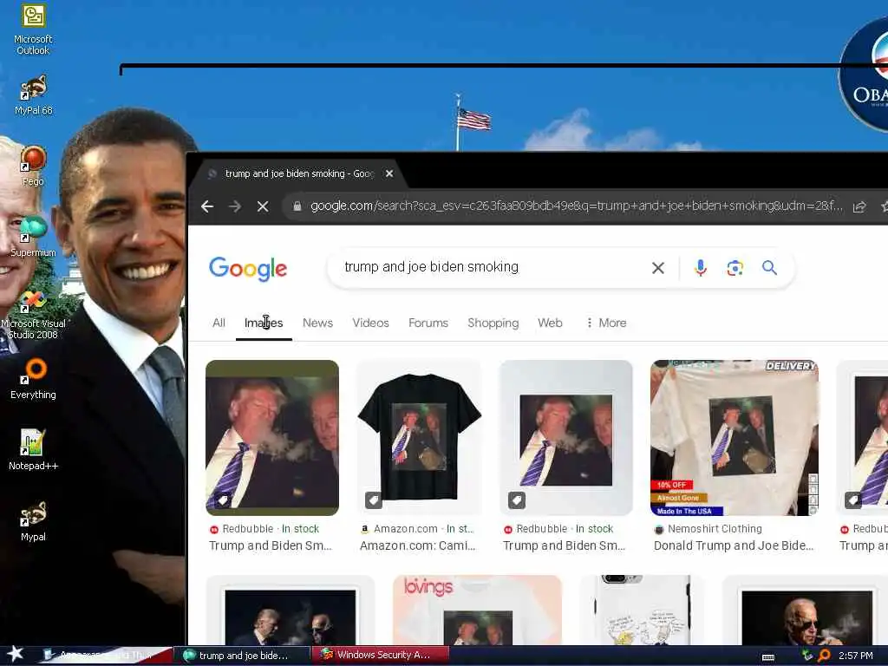
Task: Click the Google logo
Action: [248, 269]
